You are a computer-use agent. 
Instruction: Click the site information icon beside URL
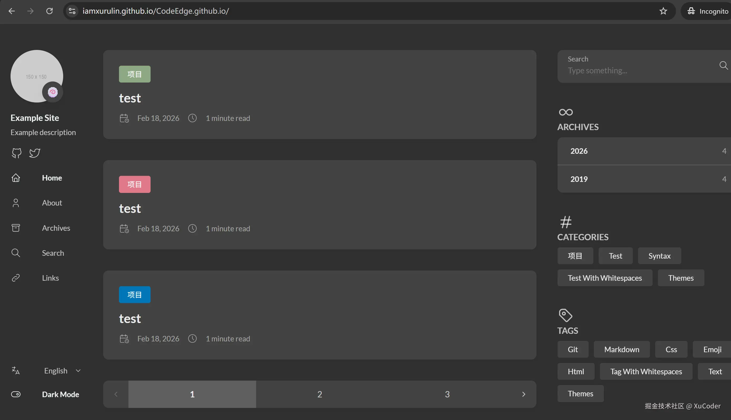click(72, 11)
